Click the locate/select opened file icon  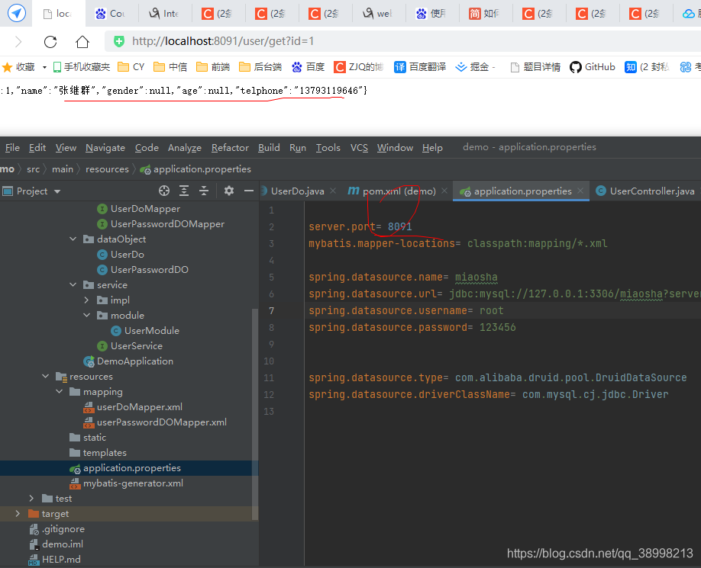click(164, 191)
